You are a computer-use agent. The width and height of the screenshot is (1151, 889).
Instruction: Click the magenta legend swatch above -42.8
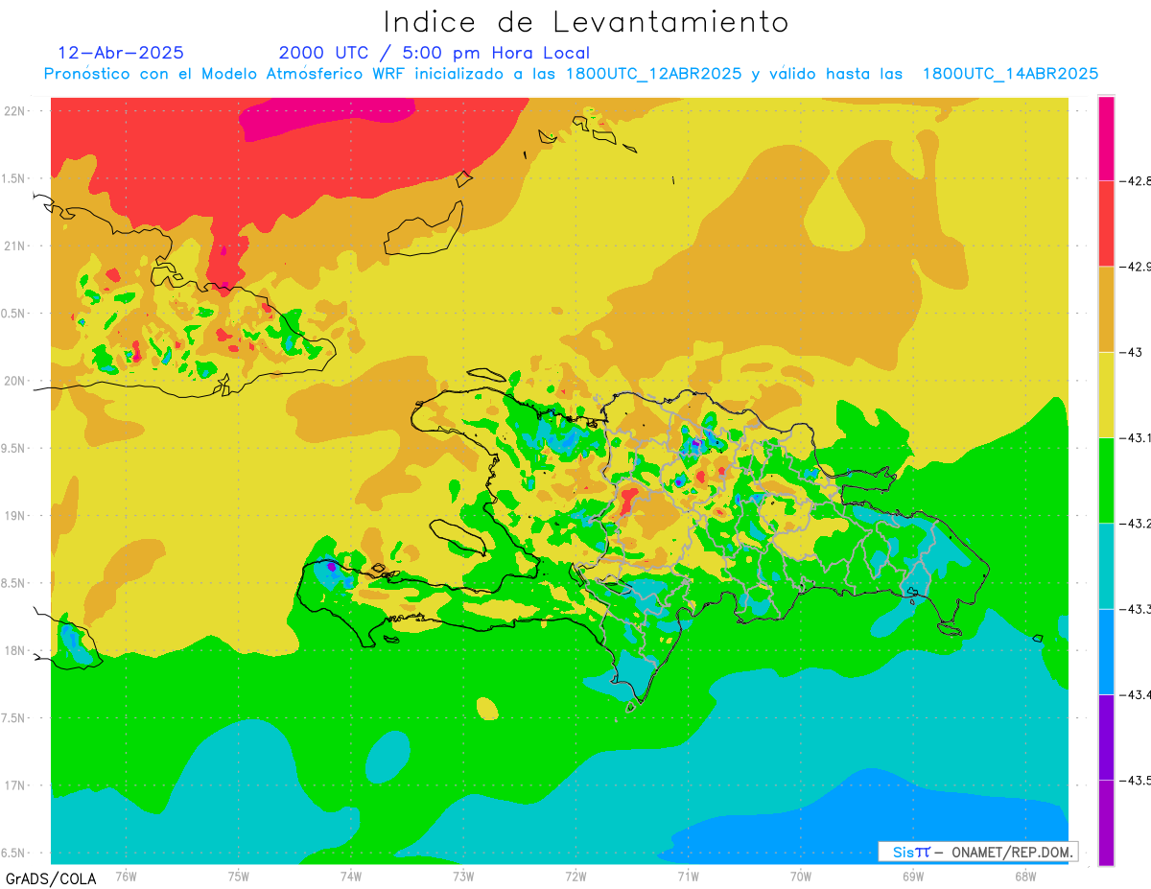tap(1106, 138)
